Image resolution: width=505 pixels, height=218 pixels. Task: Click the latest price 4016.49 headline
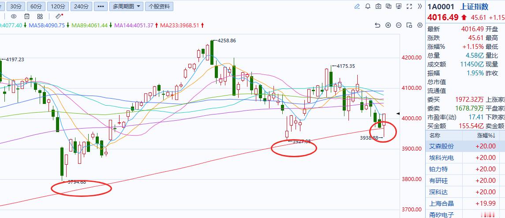point(443,17)
